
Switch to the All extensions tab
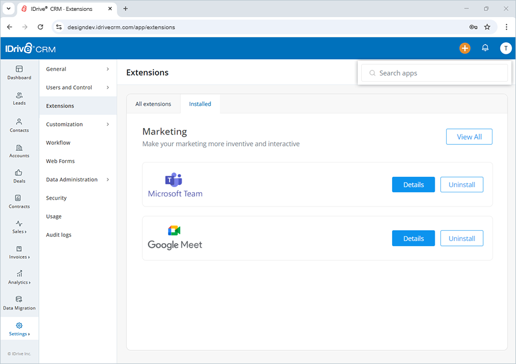pos(153,104)
